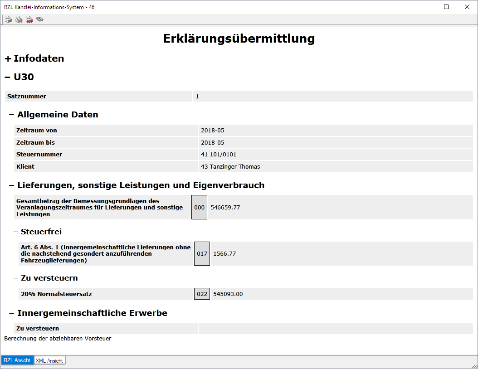This screenshot has height=369, width=478.
Task: Click the 017 code box
Action: pyautogui.click(x=202, y=253)
